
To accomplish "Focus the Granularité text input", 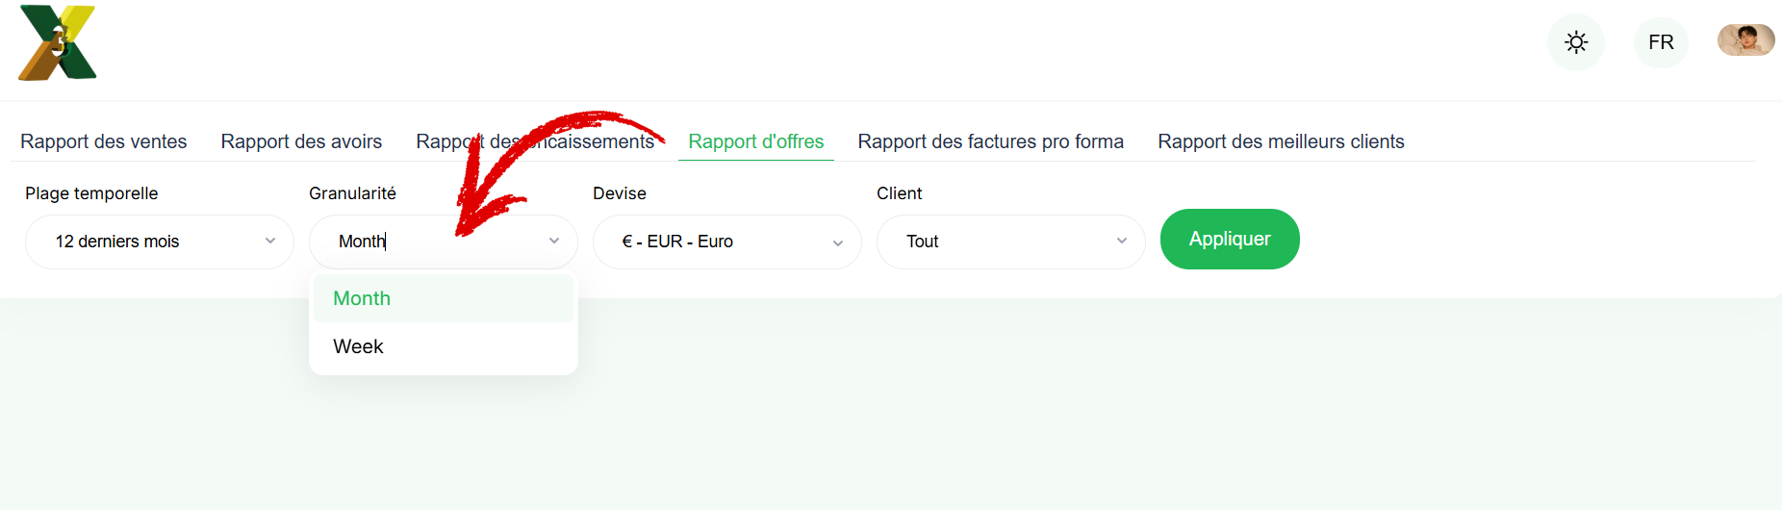I will [x=433, y=242].
